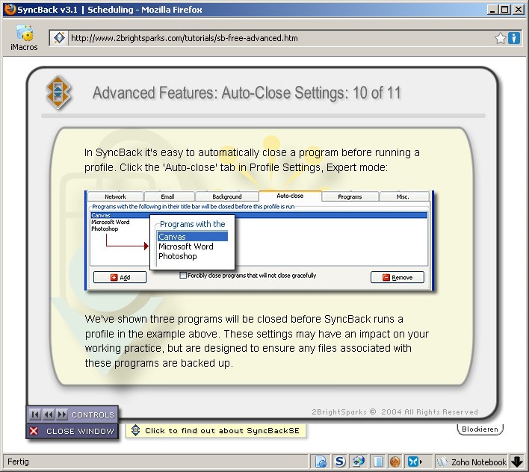Click the black download arrow icon
The width and height of the screenshot is (529, 472).
click(x=516, y=462)
